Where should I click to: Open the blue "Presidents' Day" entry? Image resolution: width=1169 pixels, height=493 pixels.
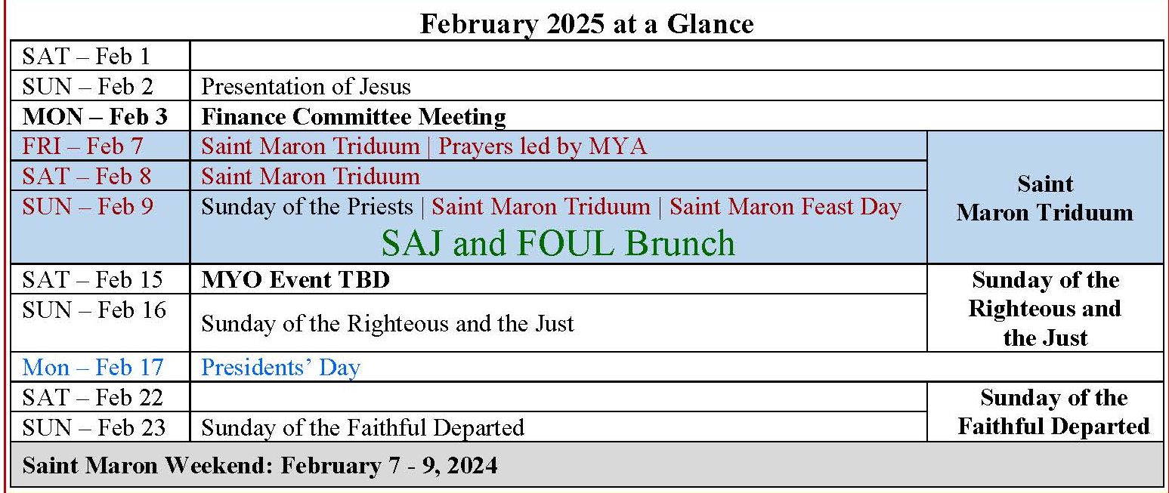point(280,368)
